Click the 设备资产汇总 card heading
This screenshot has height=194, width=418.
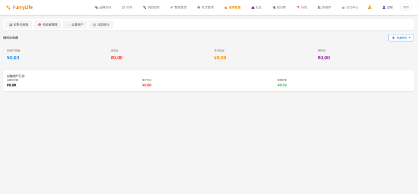pyautogui.click(x=16, y=76)
